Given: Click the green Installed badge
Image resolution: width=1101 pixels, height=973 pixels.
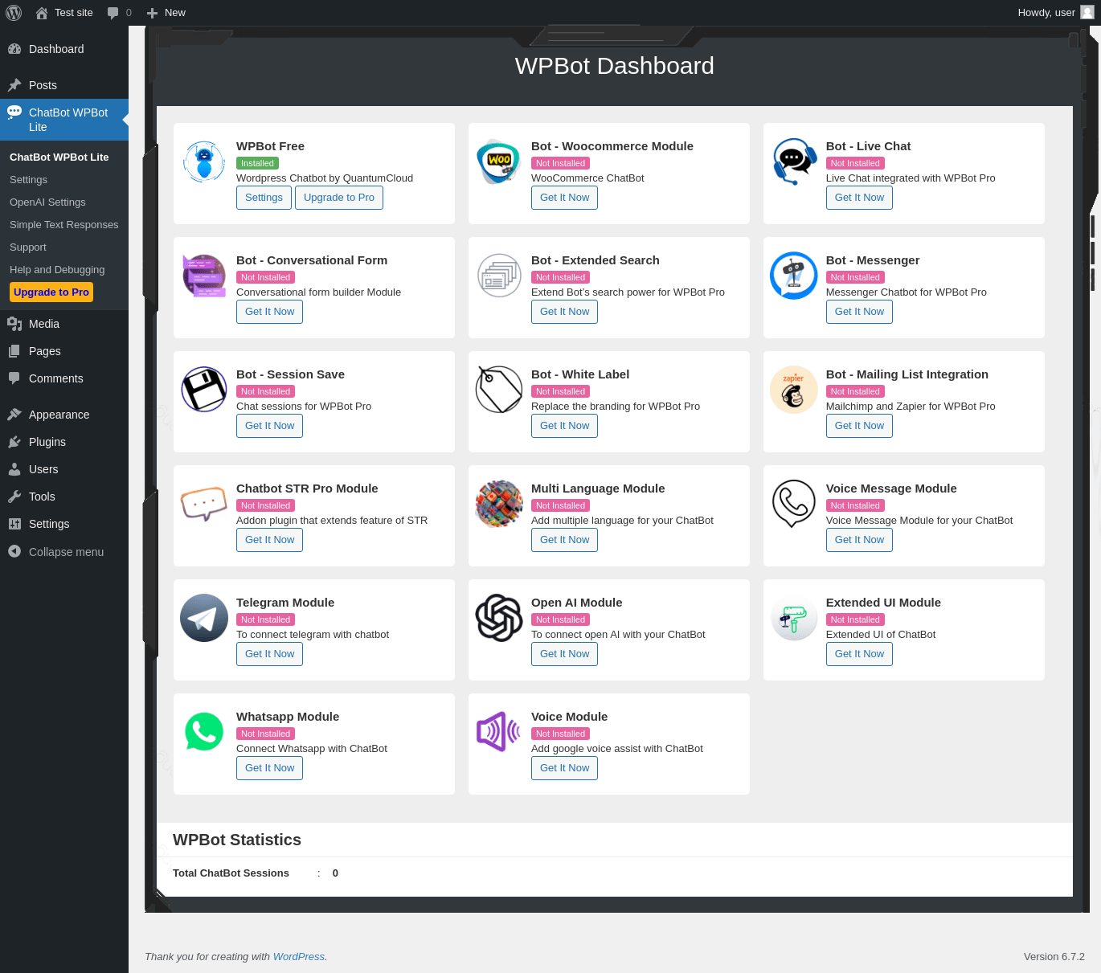Looking at the screenshot, I should click(x=257, y=163).
